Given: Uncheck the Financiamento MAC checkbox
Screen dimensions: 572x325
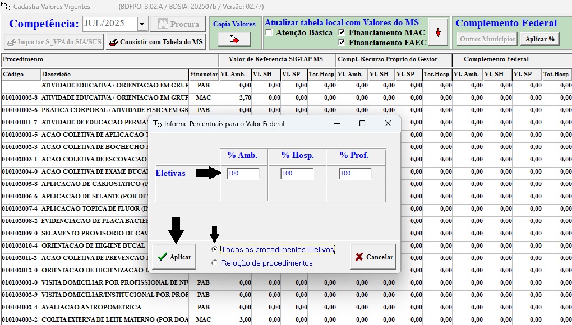Looking at the screenshot, I should (x=342, y=32).
